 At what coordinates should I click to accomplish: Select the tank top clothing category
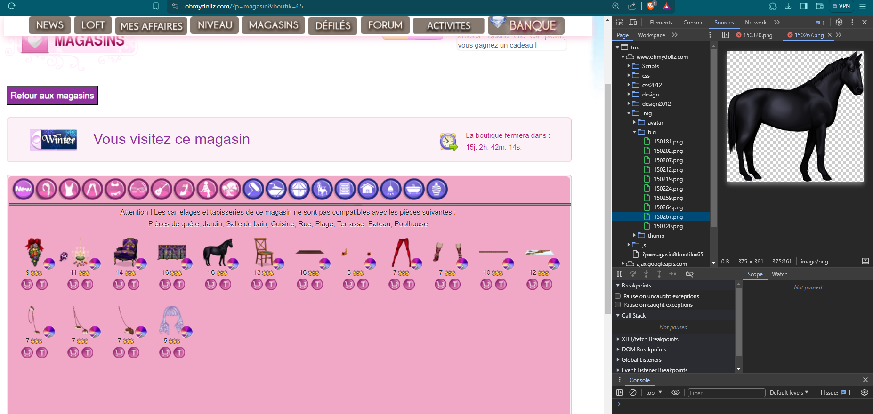(x=69, y=189)
